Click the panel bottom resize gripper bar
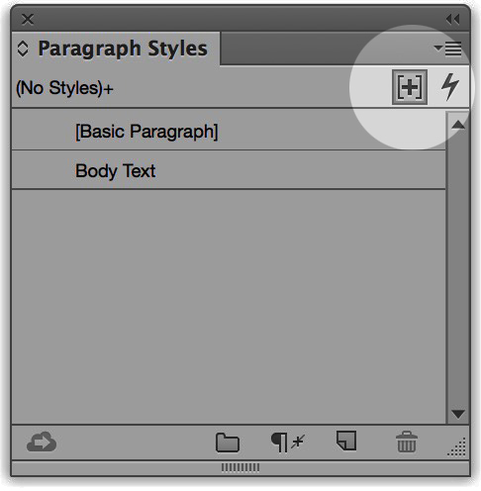This screenshot has height=491, width=481. (x=240, y=467)
